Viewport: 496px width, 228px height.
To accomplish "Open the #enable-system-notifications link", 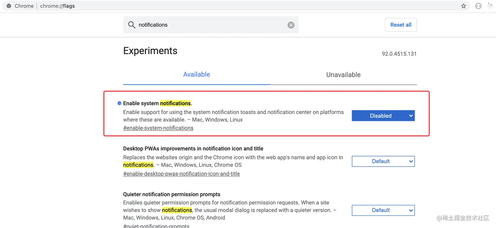I will [x=158, y=128].
